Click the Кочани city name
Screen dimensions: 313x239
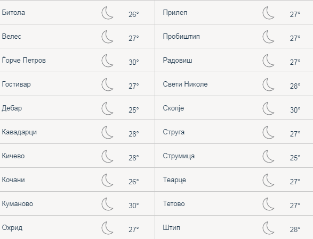pos(13,180)
